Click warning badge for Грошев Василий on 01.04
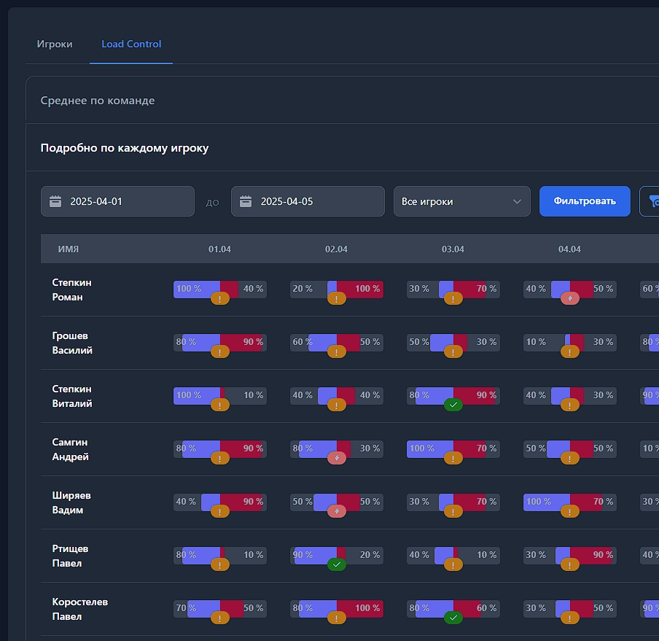 click(x=220, y=351)
